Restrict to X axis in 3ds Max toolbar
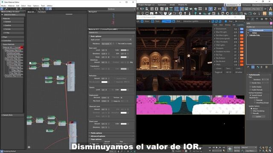Viewport: 273px width, 153px height. tap(206, 9)
